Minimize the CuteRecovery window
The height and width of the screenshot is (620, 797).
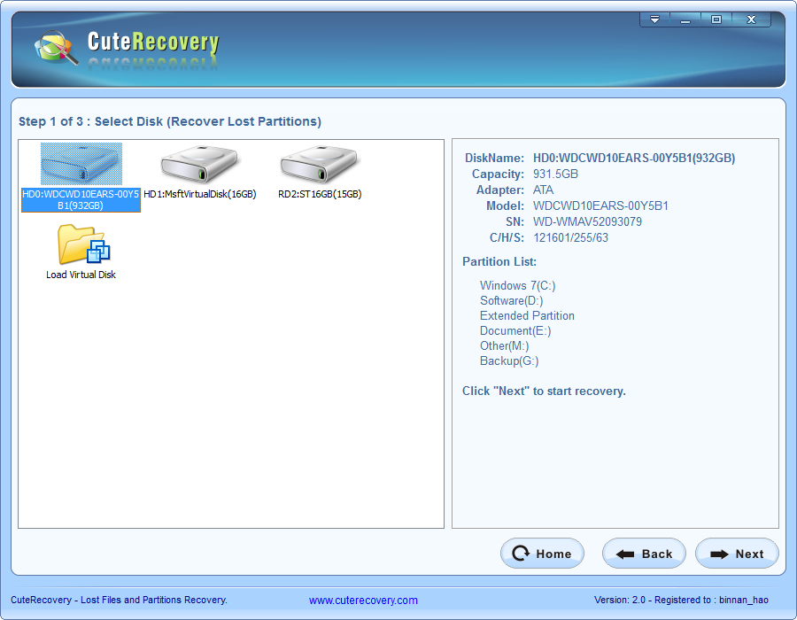pyautogui.click(x=685, y=19)
